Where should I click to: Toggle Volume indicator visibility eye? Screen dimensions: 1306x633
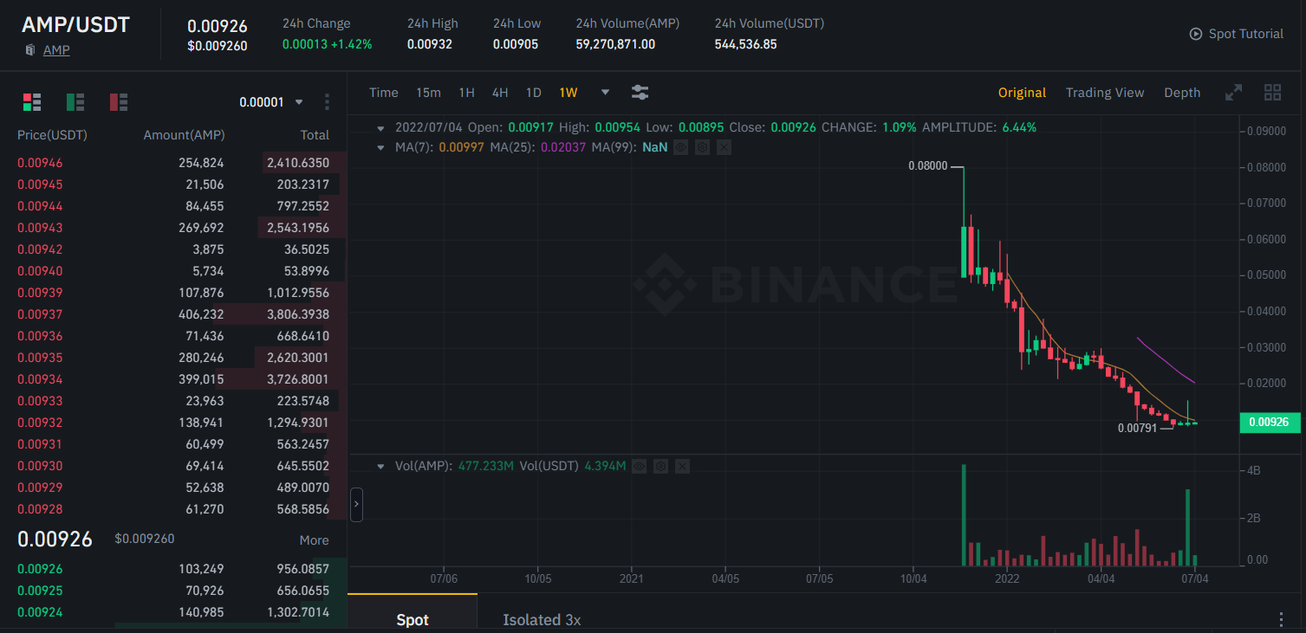(x=639, y=467)
